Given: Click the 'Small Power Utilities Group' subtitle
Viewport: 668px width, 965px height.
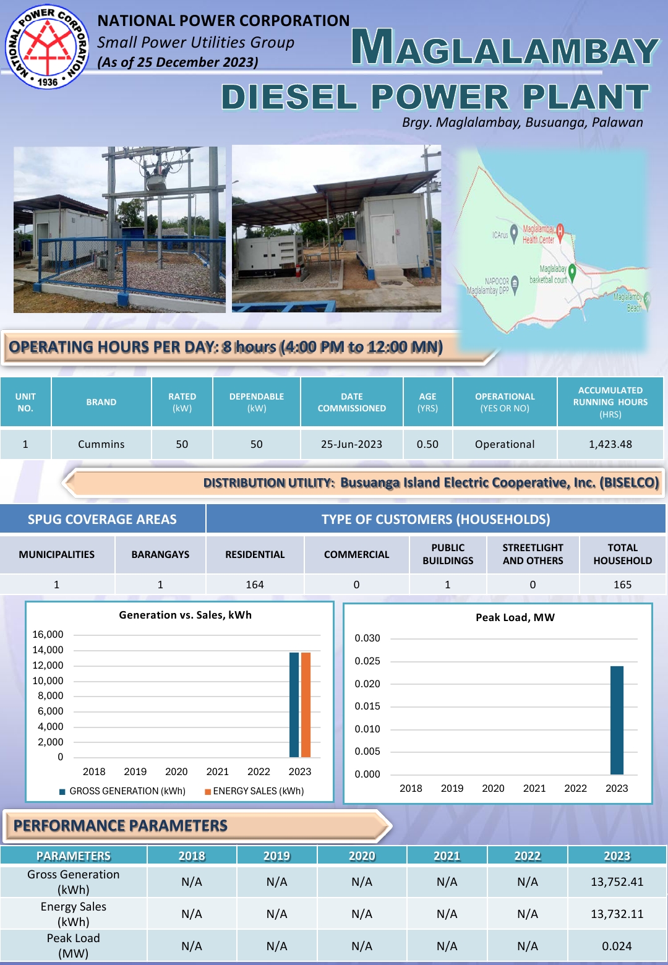Looking at the screenshot, I should pyautogui.click(x=195, y=43).
